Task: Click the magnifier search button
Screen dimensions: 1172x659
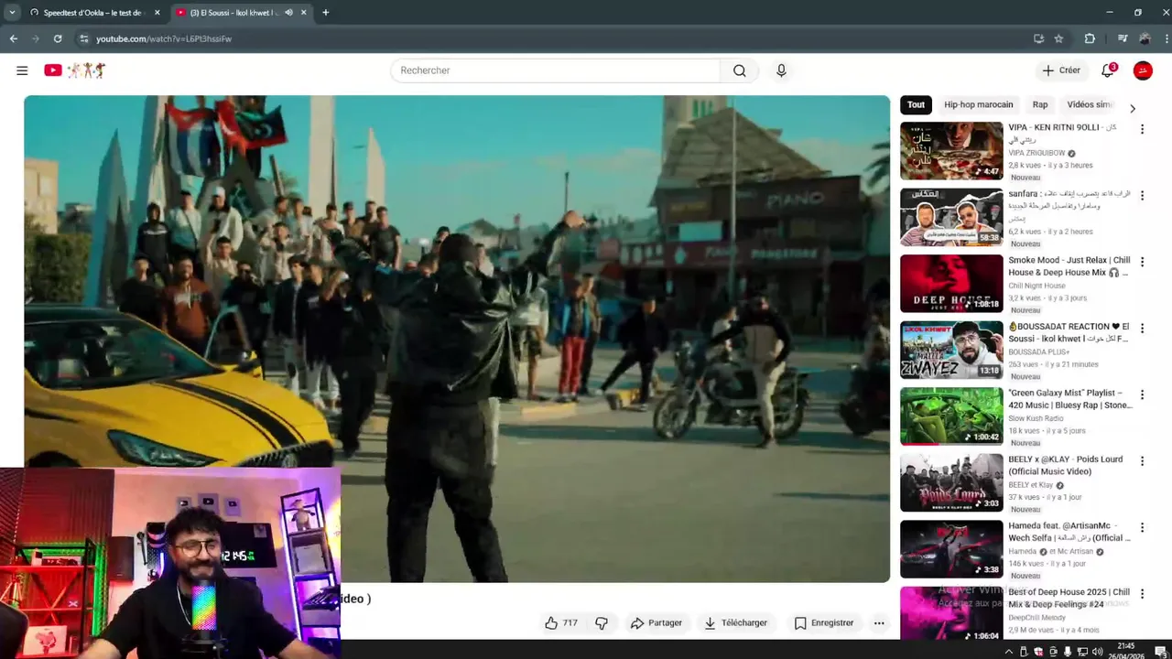Action: coord(740,70)
